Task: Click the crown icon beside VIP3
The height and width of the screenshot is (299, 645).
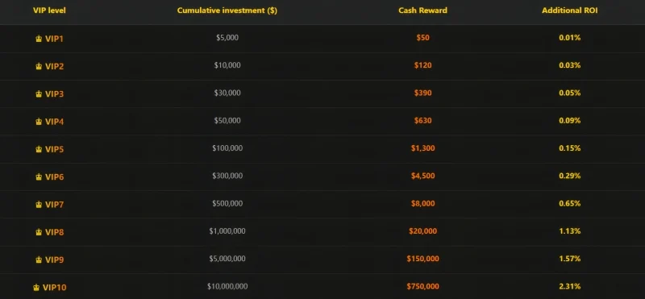Action: coord(39,94)
